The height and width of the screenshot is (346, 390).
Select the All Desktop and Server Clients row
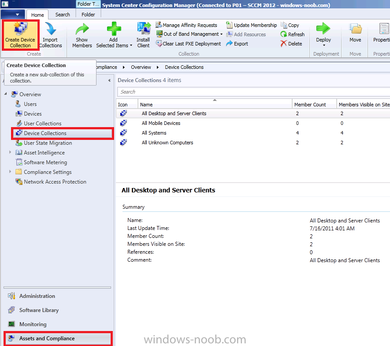pyautogui.click(x=253, y=113)
